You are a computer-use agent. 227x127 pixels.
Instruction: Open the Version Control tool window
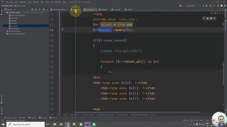pos(10,118)
